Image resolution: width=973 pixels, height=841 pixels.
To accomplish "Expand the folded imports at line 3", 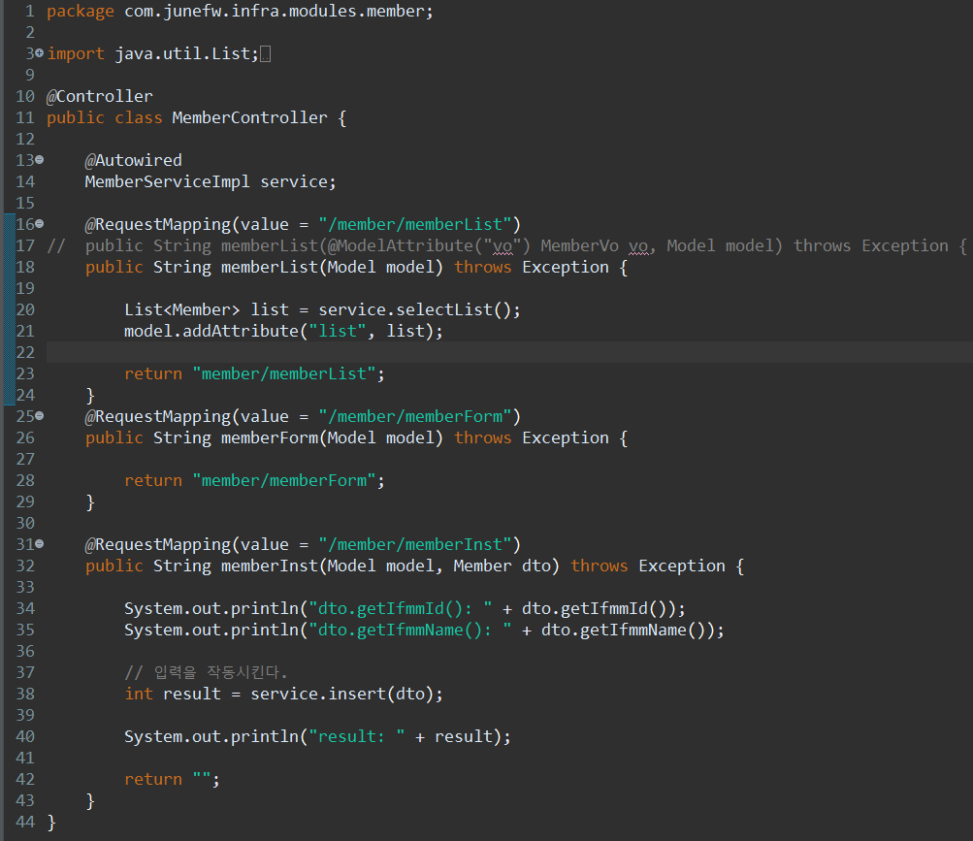I will (39, 53).
